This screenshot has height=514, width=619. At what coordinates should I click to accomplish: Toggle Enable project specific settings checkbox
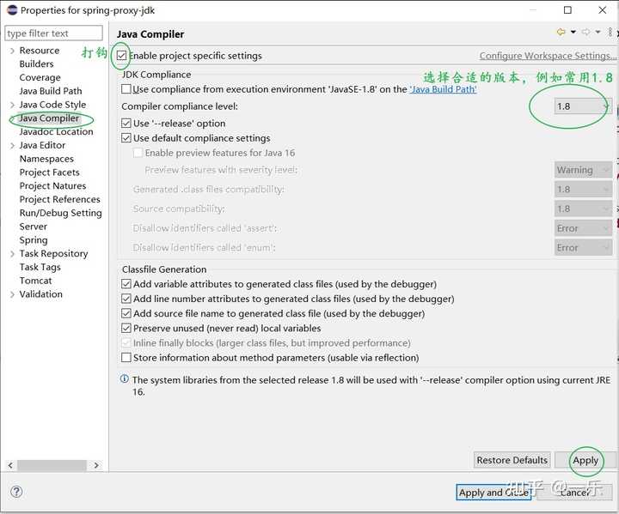pyautogui.click(x=121, y=56)
